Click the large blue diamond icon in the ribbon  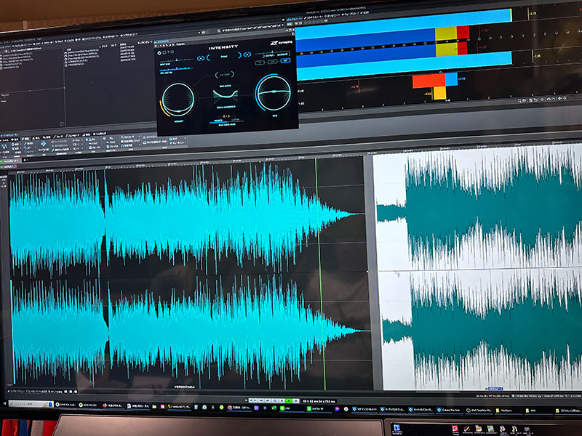tap(44, 144)
